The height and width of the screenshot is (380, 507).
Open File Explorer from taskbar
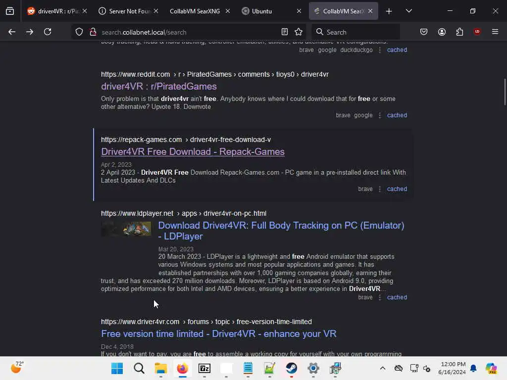[161, 368]
